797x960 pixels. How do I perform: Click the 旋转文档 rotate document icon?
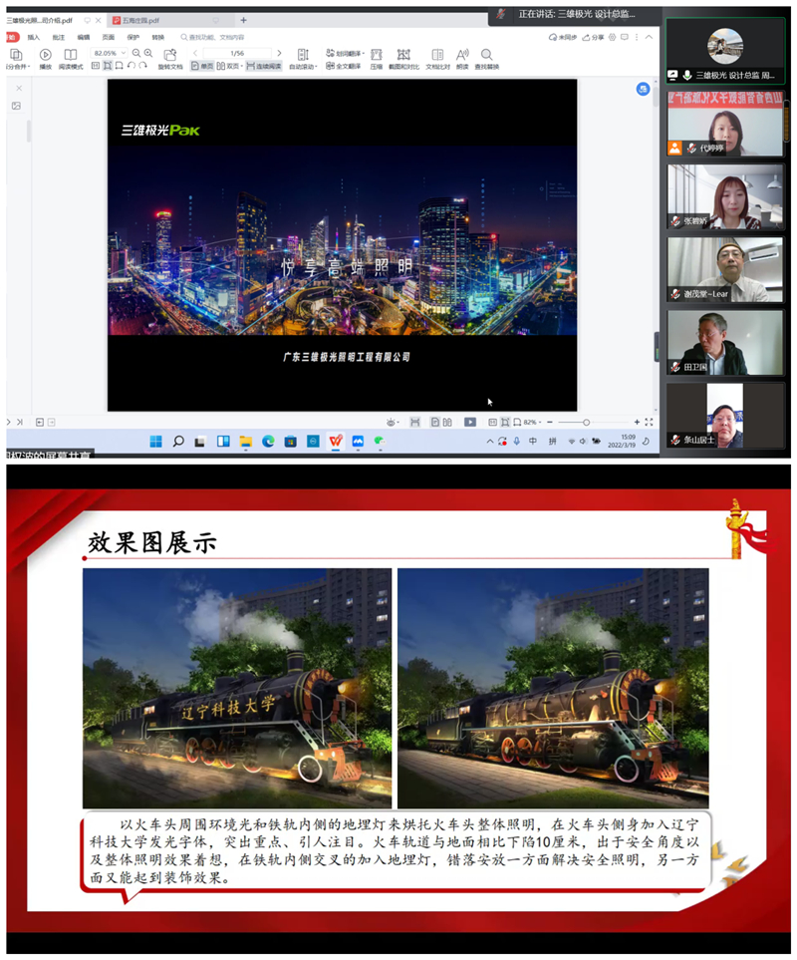[x=170, y=59]
